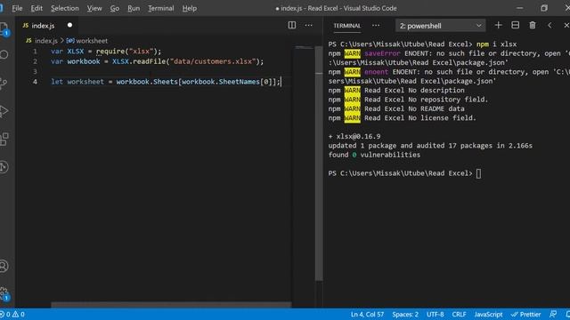Image resolution: width=570 pixels, height=320 pixels.
Task: Click the require("xlsx") call on line 1
Action: pos(126,52)
